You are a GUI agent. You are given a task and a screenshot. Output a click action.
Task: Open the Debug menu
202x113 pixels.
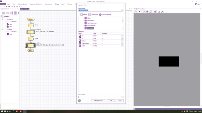(57, 4)
